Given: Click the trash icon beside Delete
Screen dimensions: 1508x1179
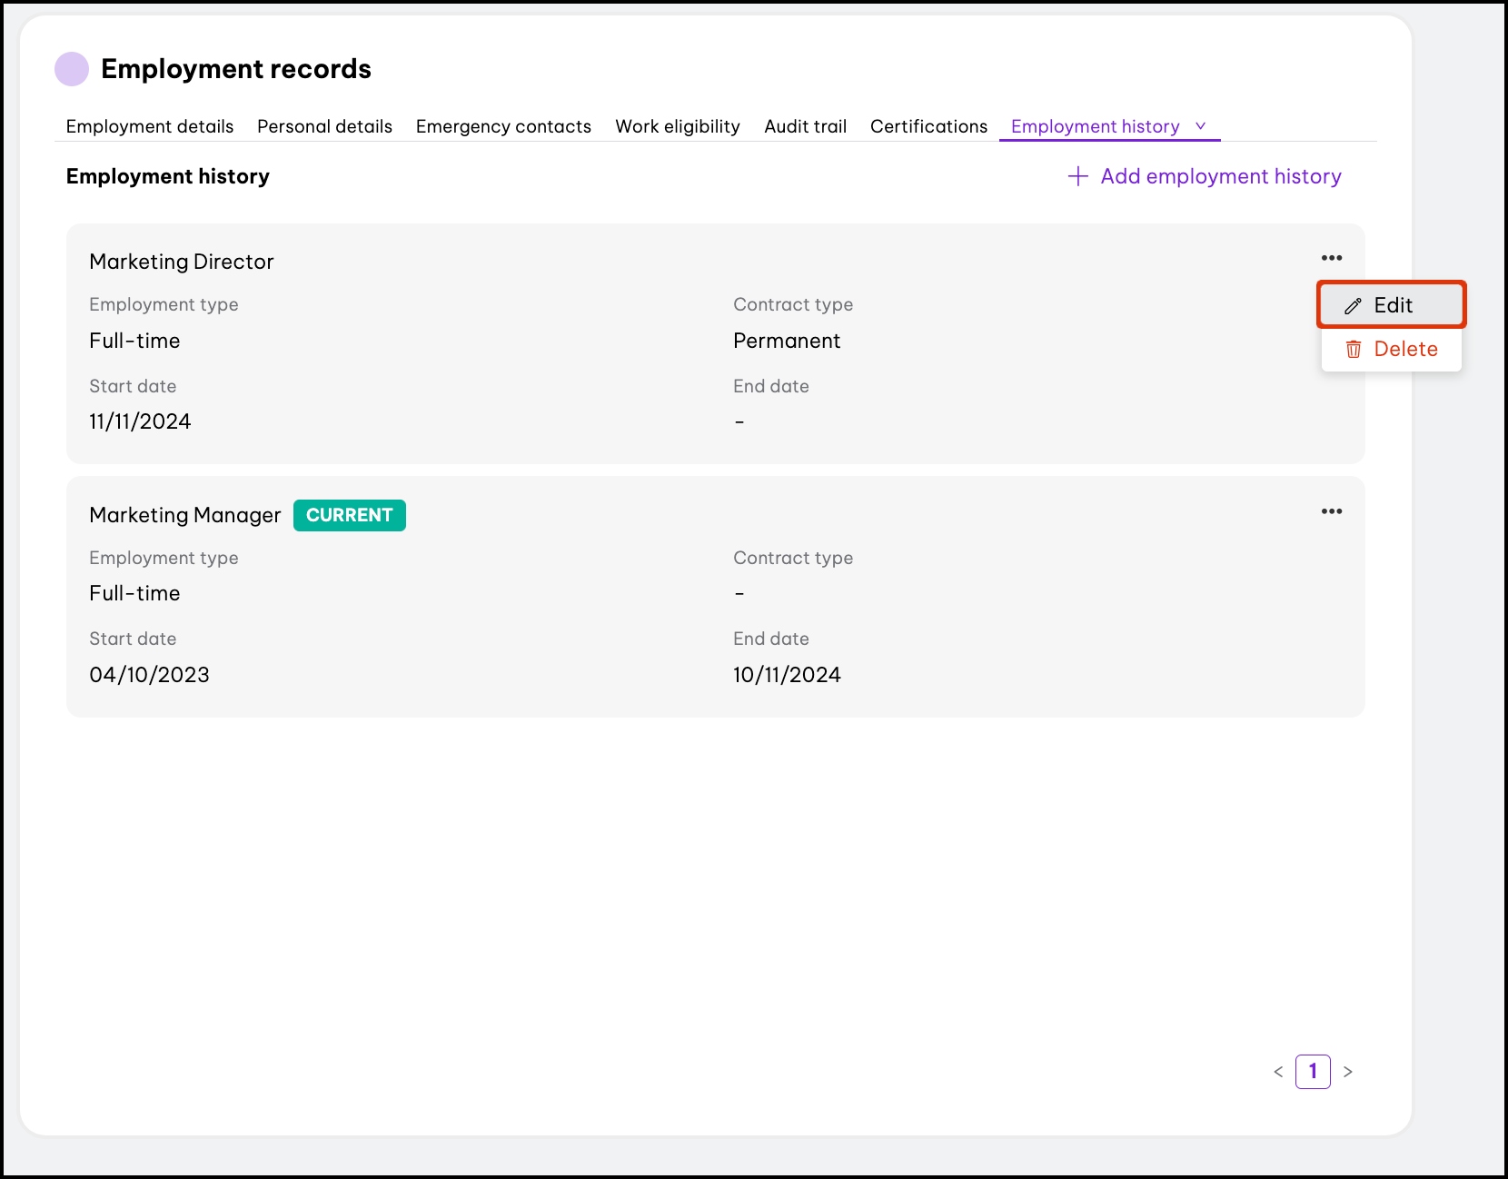Looking at the screenshot, I should point(1353,350).
